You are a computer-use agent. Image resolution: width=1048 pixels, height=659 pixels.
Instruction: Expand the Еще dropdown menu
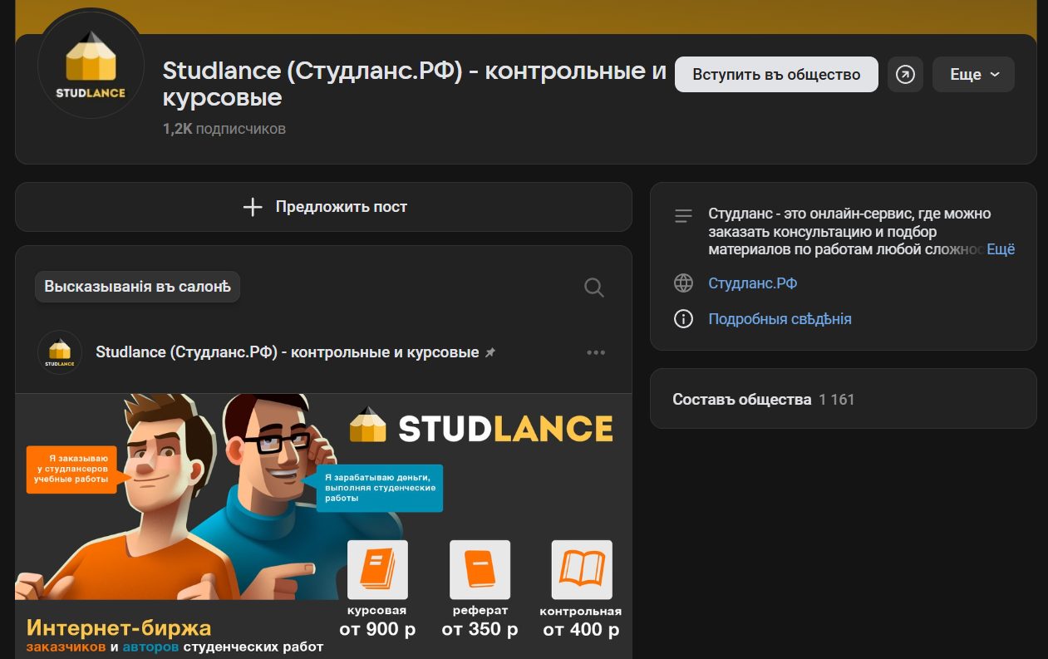[973, 75]
